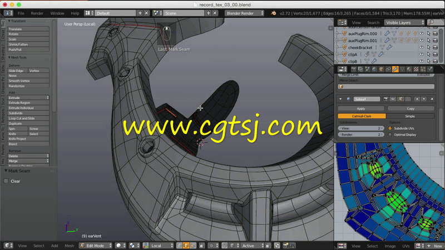Adjust the View subdivisions value field
The width and height of the screenshot is (445, 250).
pyautogui.click(x=361, y=128)
